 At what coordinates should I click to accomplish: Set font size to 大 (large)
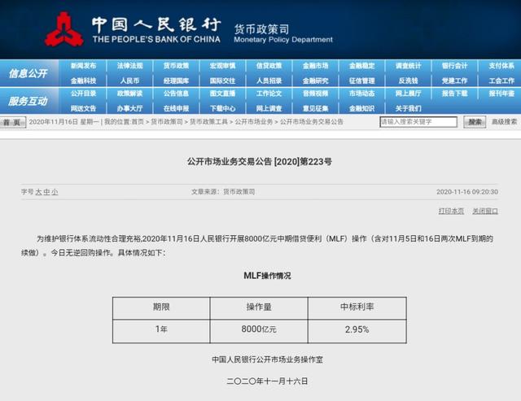tap(39, 192)
